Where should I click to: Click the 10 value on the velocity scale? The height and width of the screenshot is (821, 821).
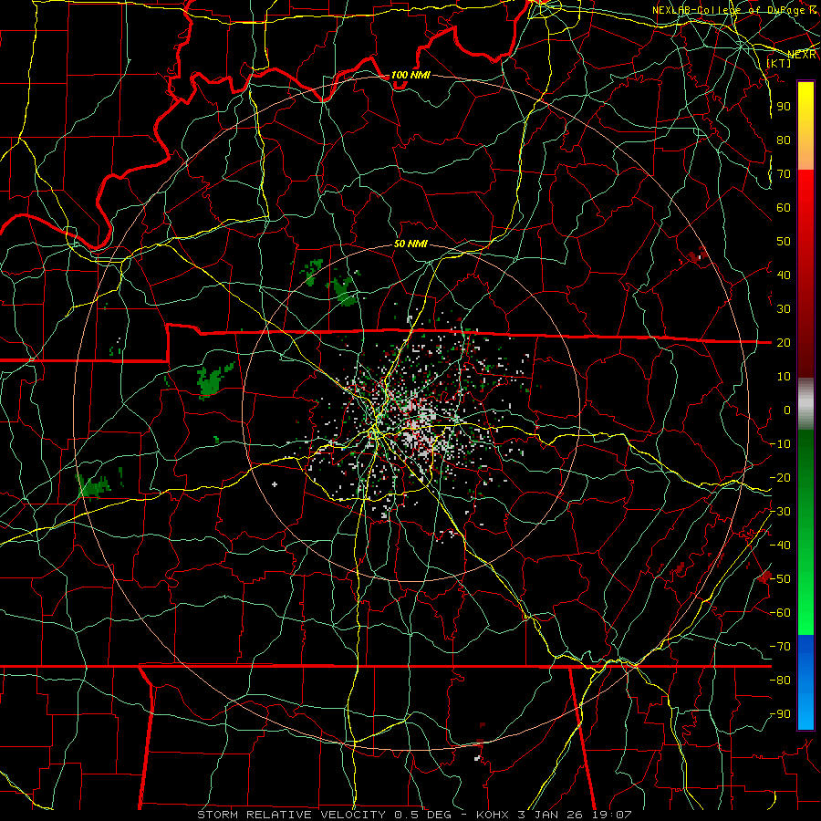tap(784, 377)
